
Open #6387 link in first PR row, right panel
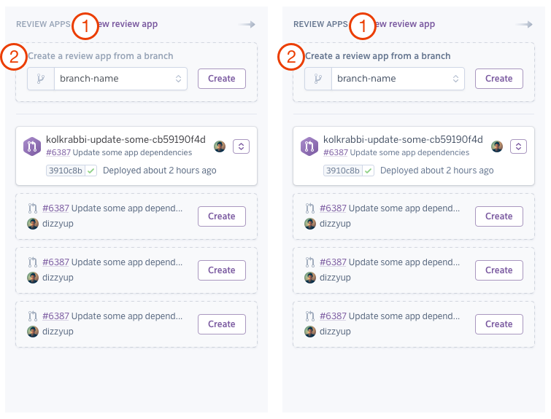point(333,208)
